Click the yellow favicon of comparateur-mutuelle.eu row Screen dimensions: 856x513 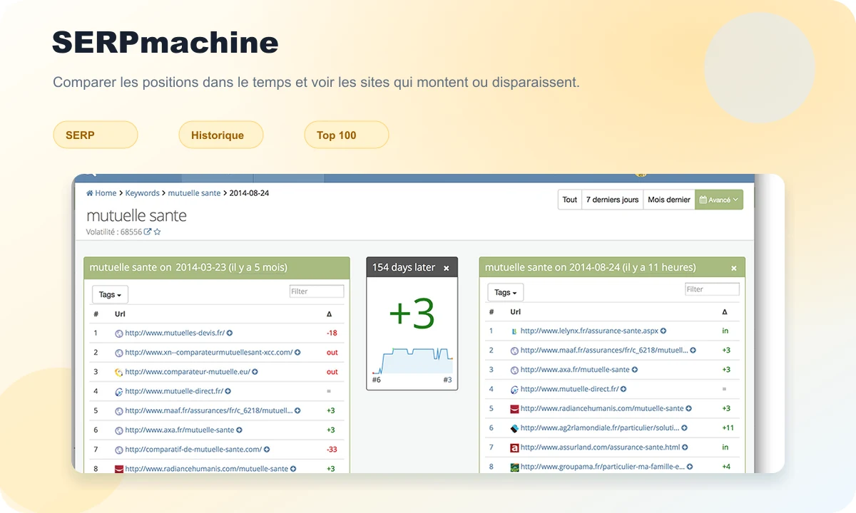tap(119, 372)
